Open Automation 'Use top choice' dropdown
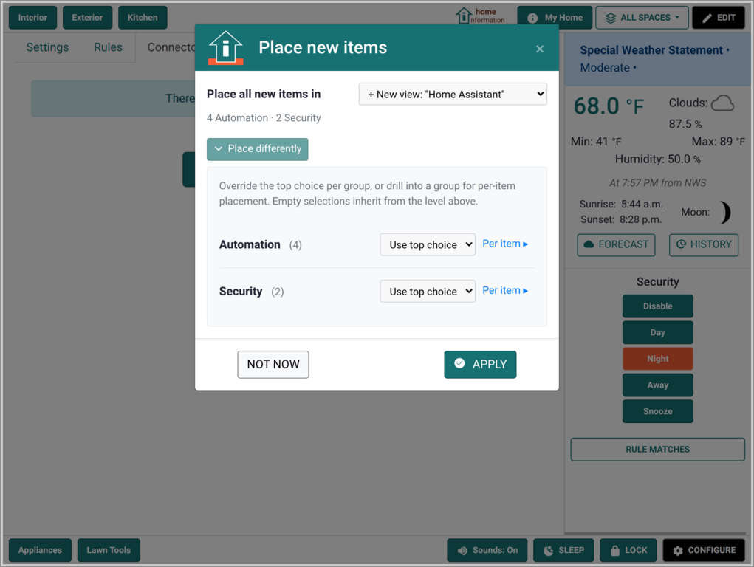The height and width of the screenshot is (567, 754). [x=428, y=245]
